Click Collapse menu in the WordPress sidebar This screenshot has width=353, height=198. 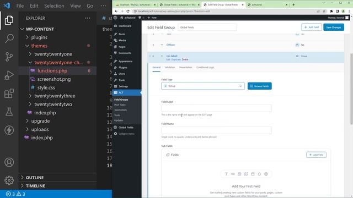(127, 134)
